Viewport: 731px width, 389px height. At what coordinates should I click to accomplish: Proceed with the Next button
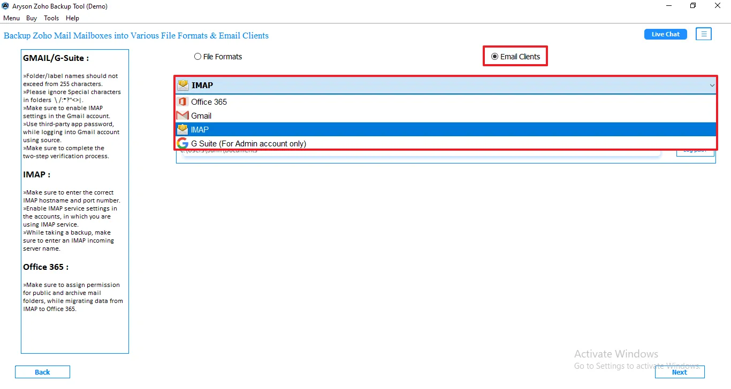pos(680,372)
